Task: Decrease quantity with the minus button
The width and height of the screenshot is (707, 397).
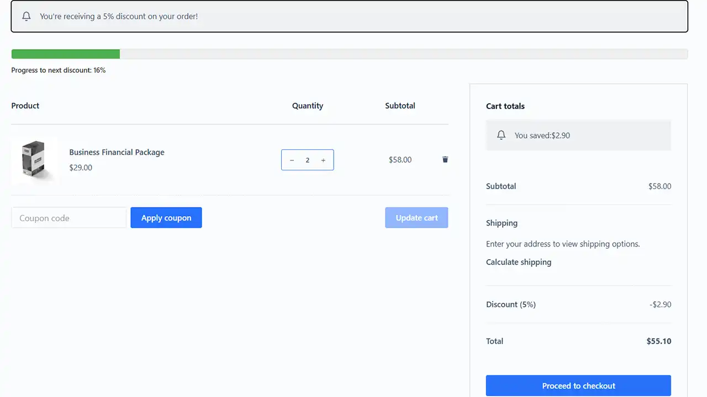Action: [292, 160]
